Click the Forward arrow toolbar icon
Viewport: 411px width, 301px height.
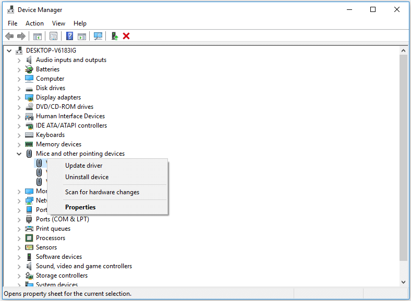(21, 36)
